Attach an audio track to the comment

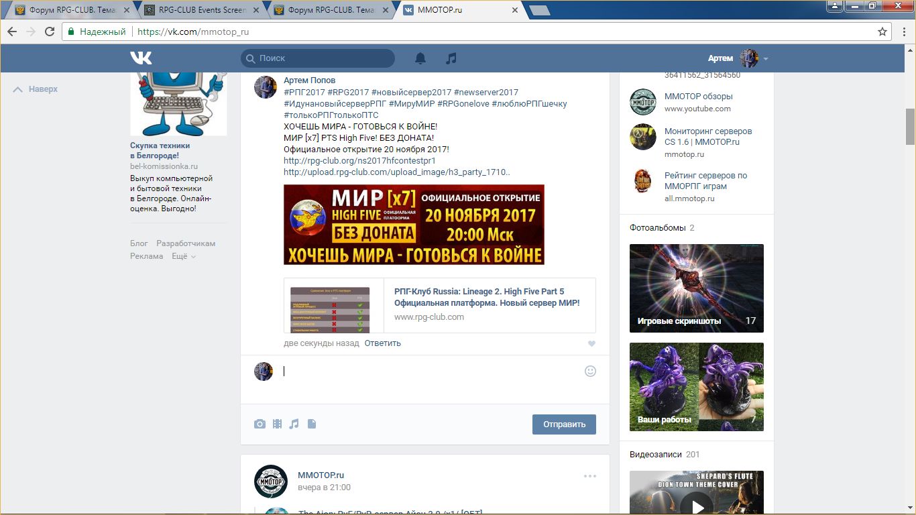pos(294,424)
